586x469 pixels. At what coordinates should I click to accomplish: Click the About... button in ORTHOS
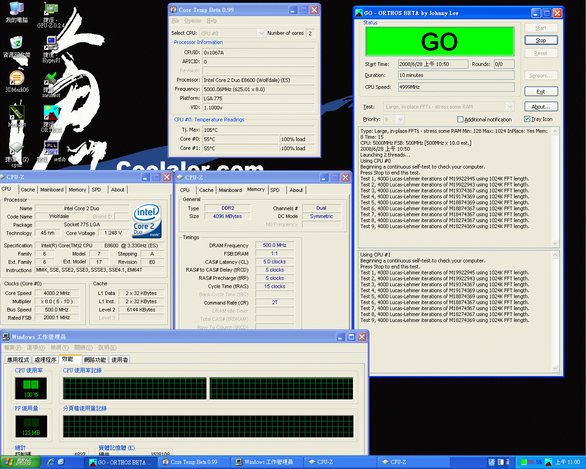tap(541, 107)
